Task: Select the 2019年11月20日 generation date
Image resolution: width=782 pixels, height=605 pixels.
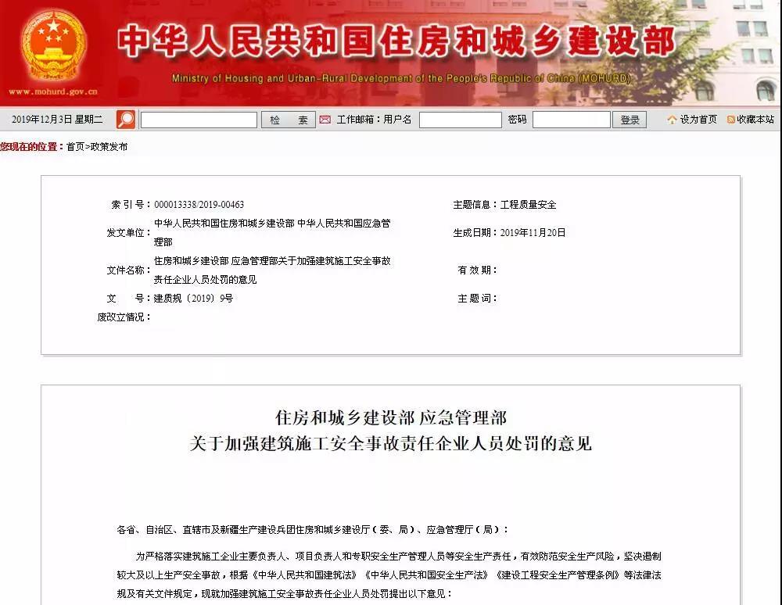Action: tap(533, 233)
